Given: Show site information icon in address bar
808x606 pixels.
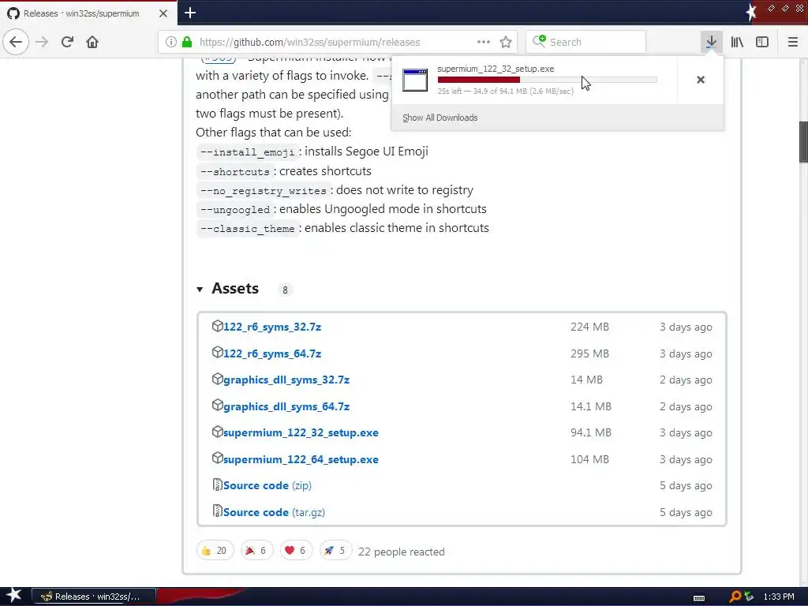Looking at the screenshot, I should click(171, 42).
